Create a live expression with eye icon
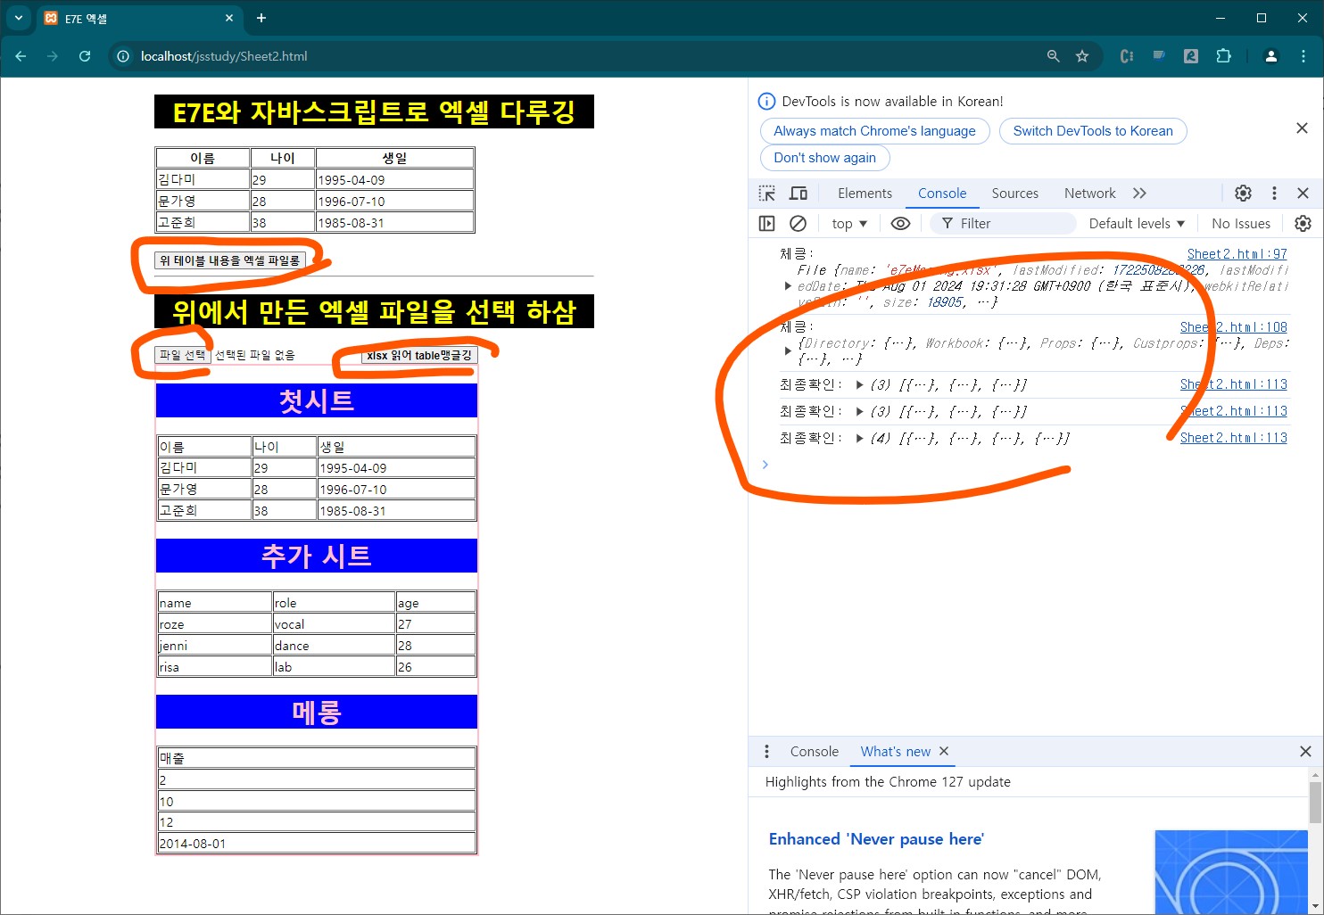Viewport: 1324px width, 915px height. 901,224
